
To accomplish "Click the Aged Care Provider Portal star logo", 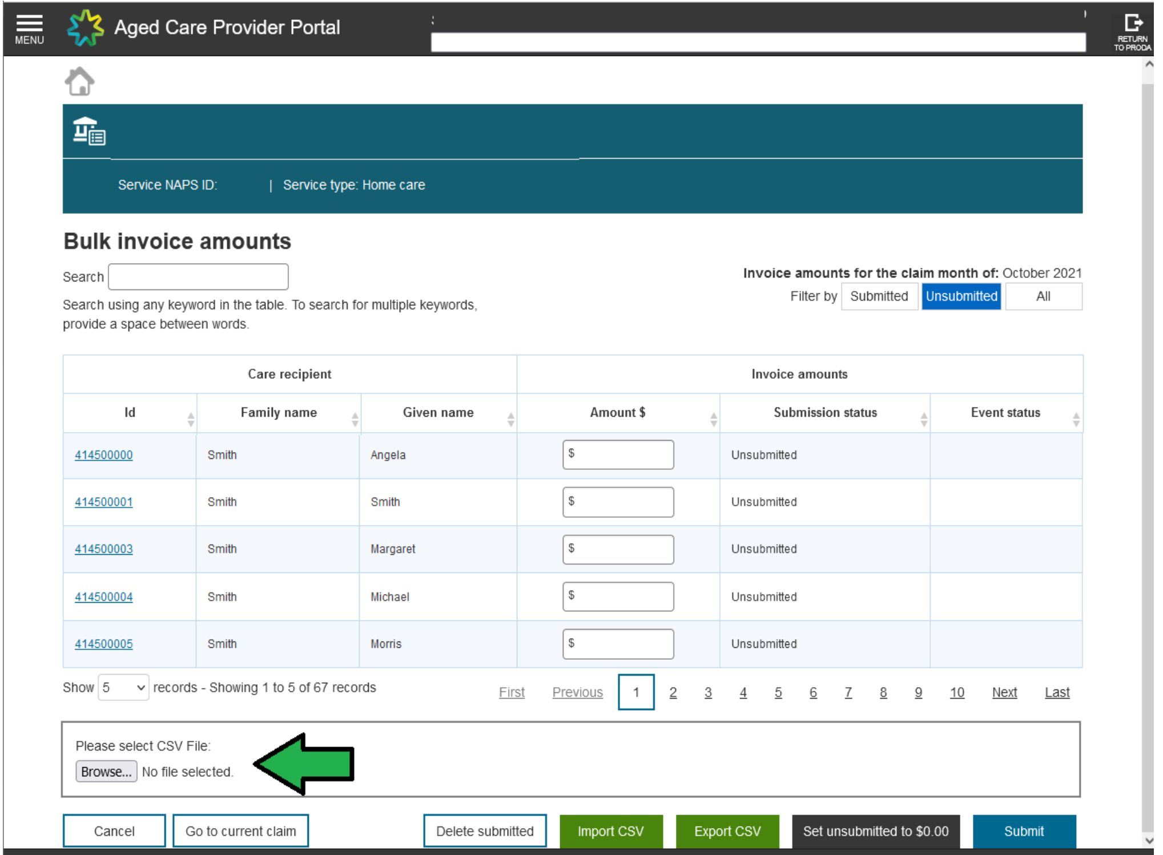I will coord(84,27).
